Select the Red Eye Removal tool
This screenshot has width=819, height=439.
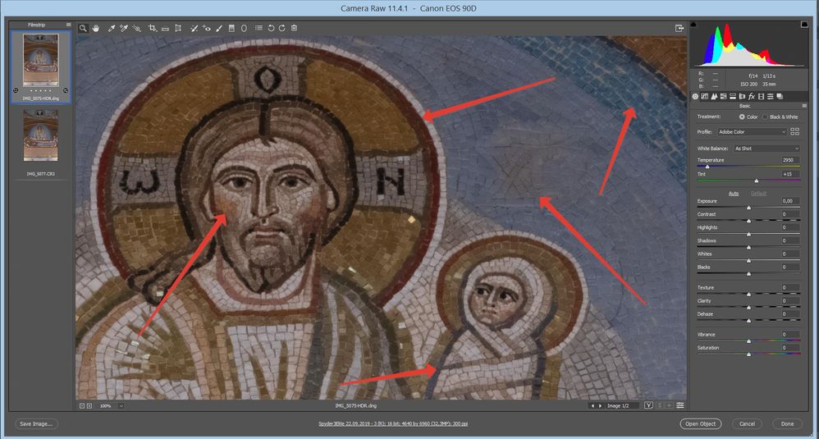tap(207, 28)
